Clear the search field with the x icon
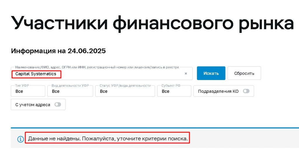 [x=186, y=74]
